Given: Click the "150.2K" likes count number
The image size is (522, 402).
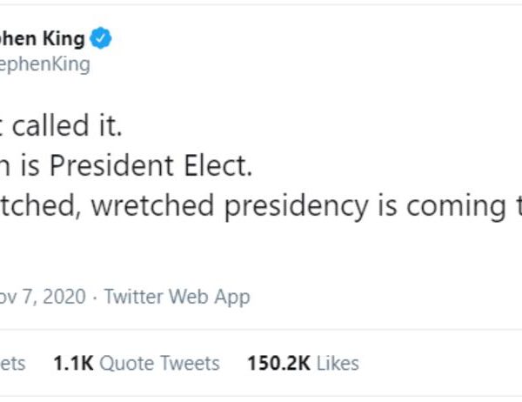Looking at the screenshot, I should point(277,363).
